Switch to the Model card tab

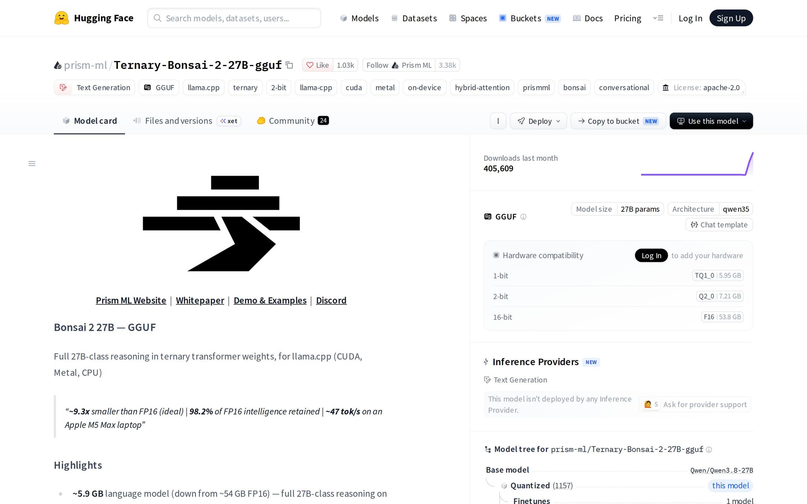pos(89,121)
